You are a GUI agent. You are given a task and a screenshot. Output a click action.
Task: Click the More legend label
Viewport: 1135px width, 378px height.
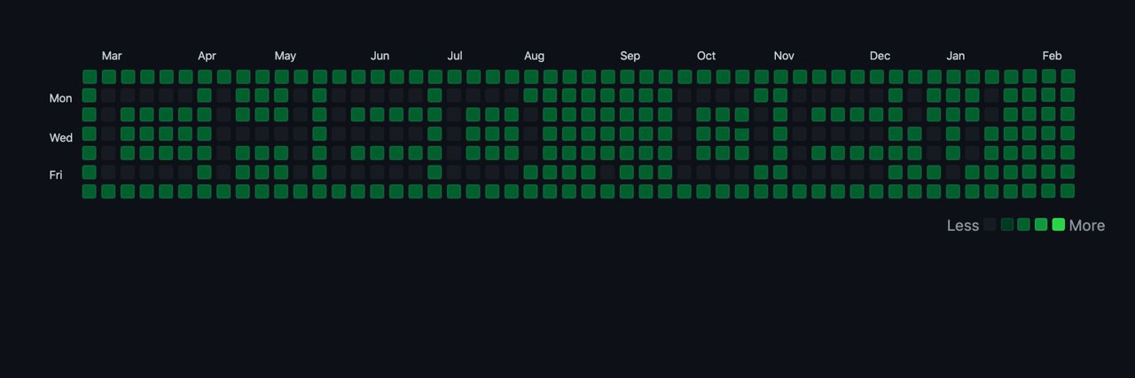click(1087, 226)
